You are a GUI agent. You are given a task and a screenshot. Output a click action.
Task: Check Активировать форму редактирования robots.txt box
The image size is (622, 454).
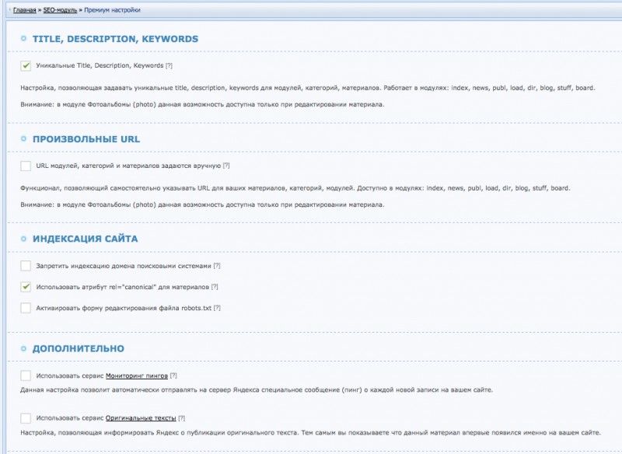click(26, 308)
